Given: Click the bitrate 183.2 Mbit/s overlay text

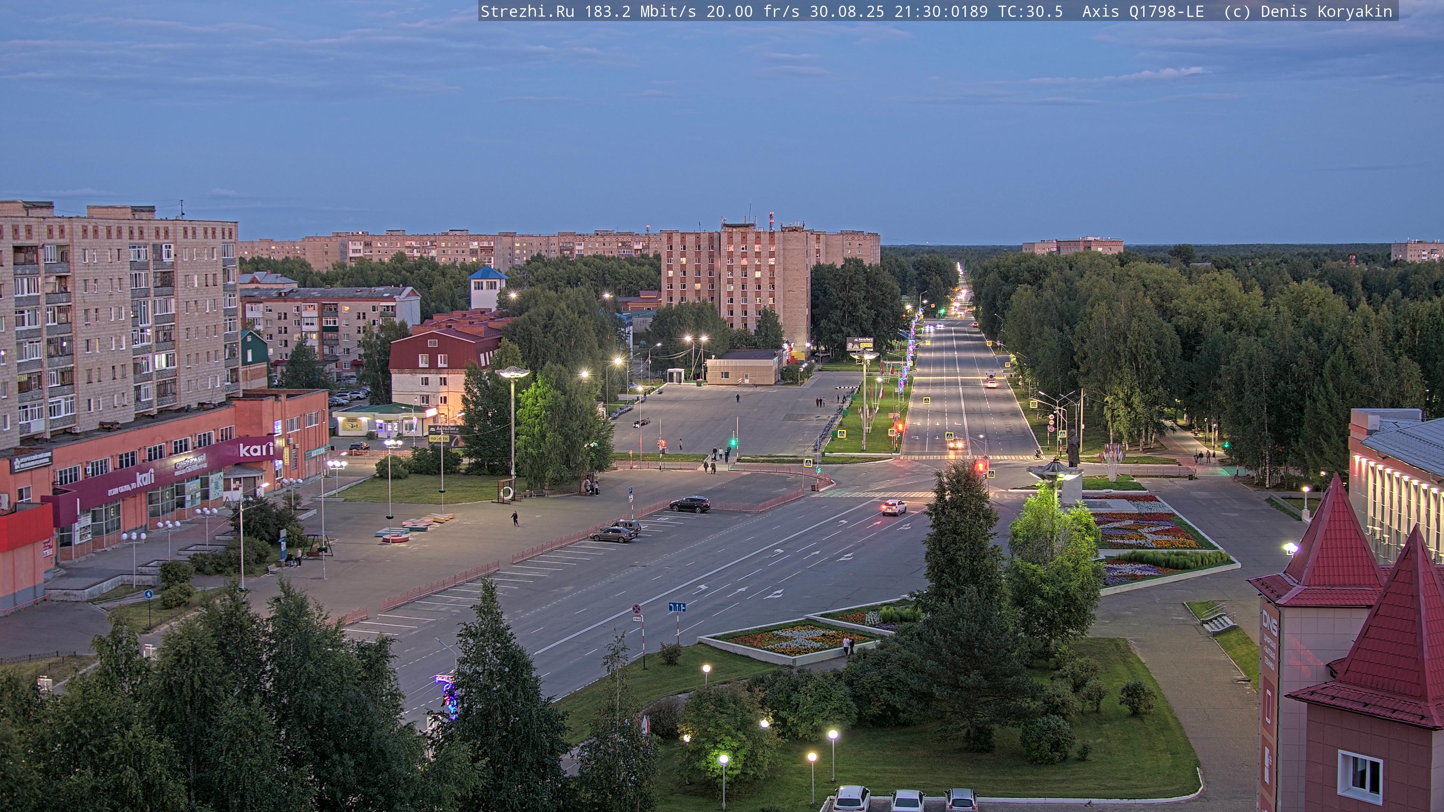Looking at the screenshot, I should [x=640, y=11].
